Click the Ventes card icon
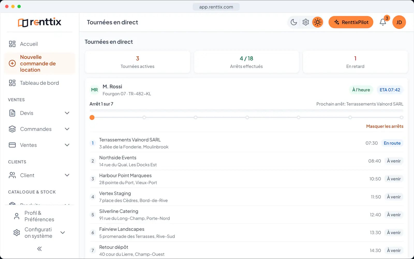 coord(12,145)
